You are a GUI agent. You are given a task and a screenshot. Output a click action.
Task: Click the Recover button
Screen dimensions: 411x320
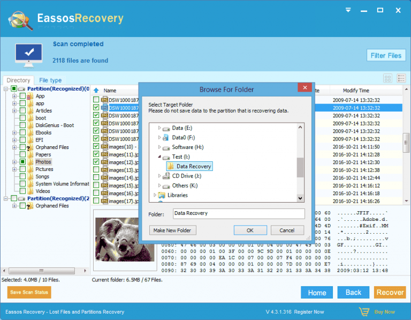(390, 292)
